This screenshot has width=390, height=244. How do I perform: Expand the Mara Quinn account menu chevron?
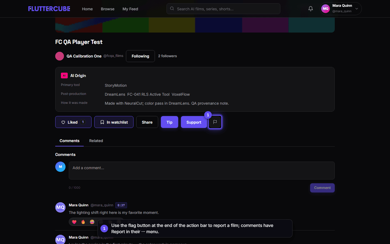tap(357, 9)
